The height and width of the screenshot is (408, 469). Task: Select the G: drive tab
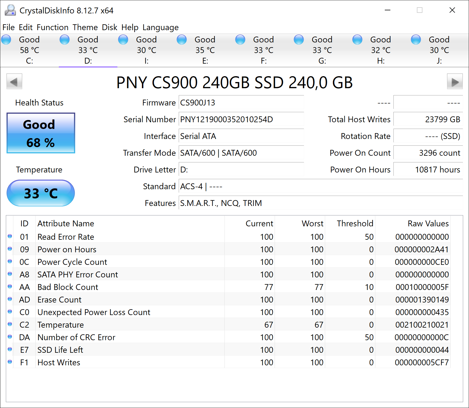(322, 50)
